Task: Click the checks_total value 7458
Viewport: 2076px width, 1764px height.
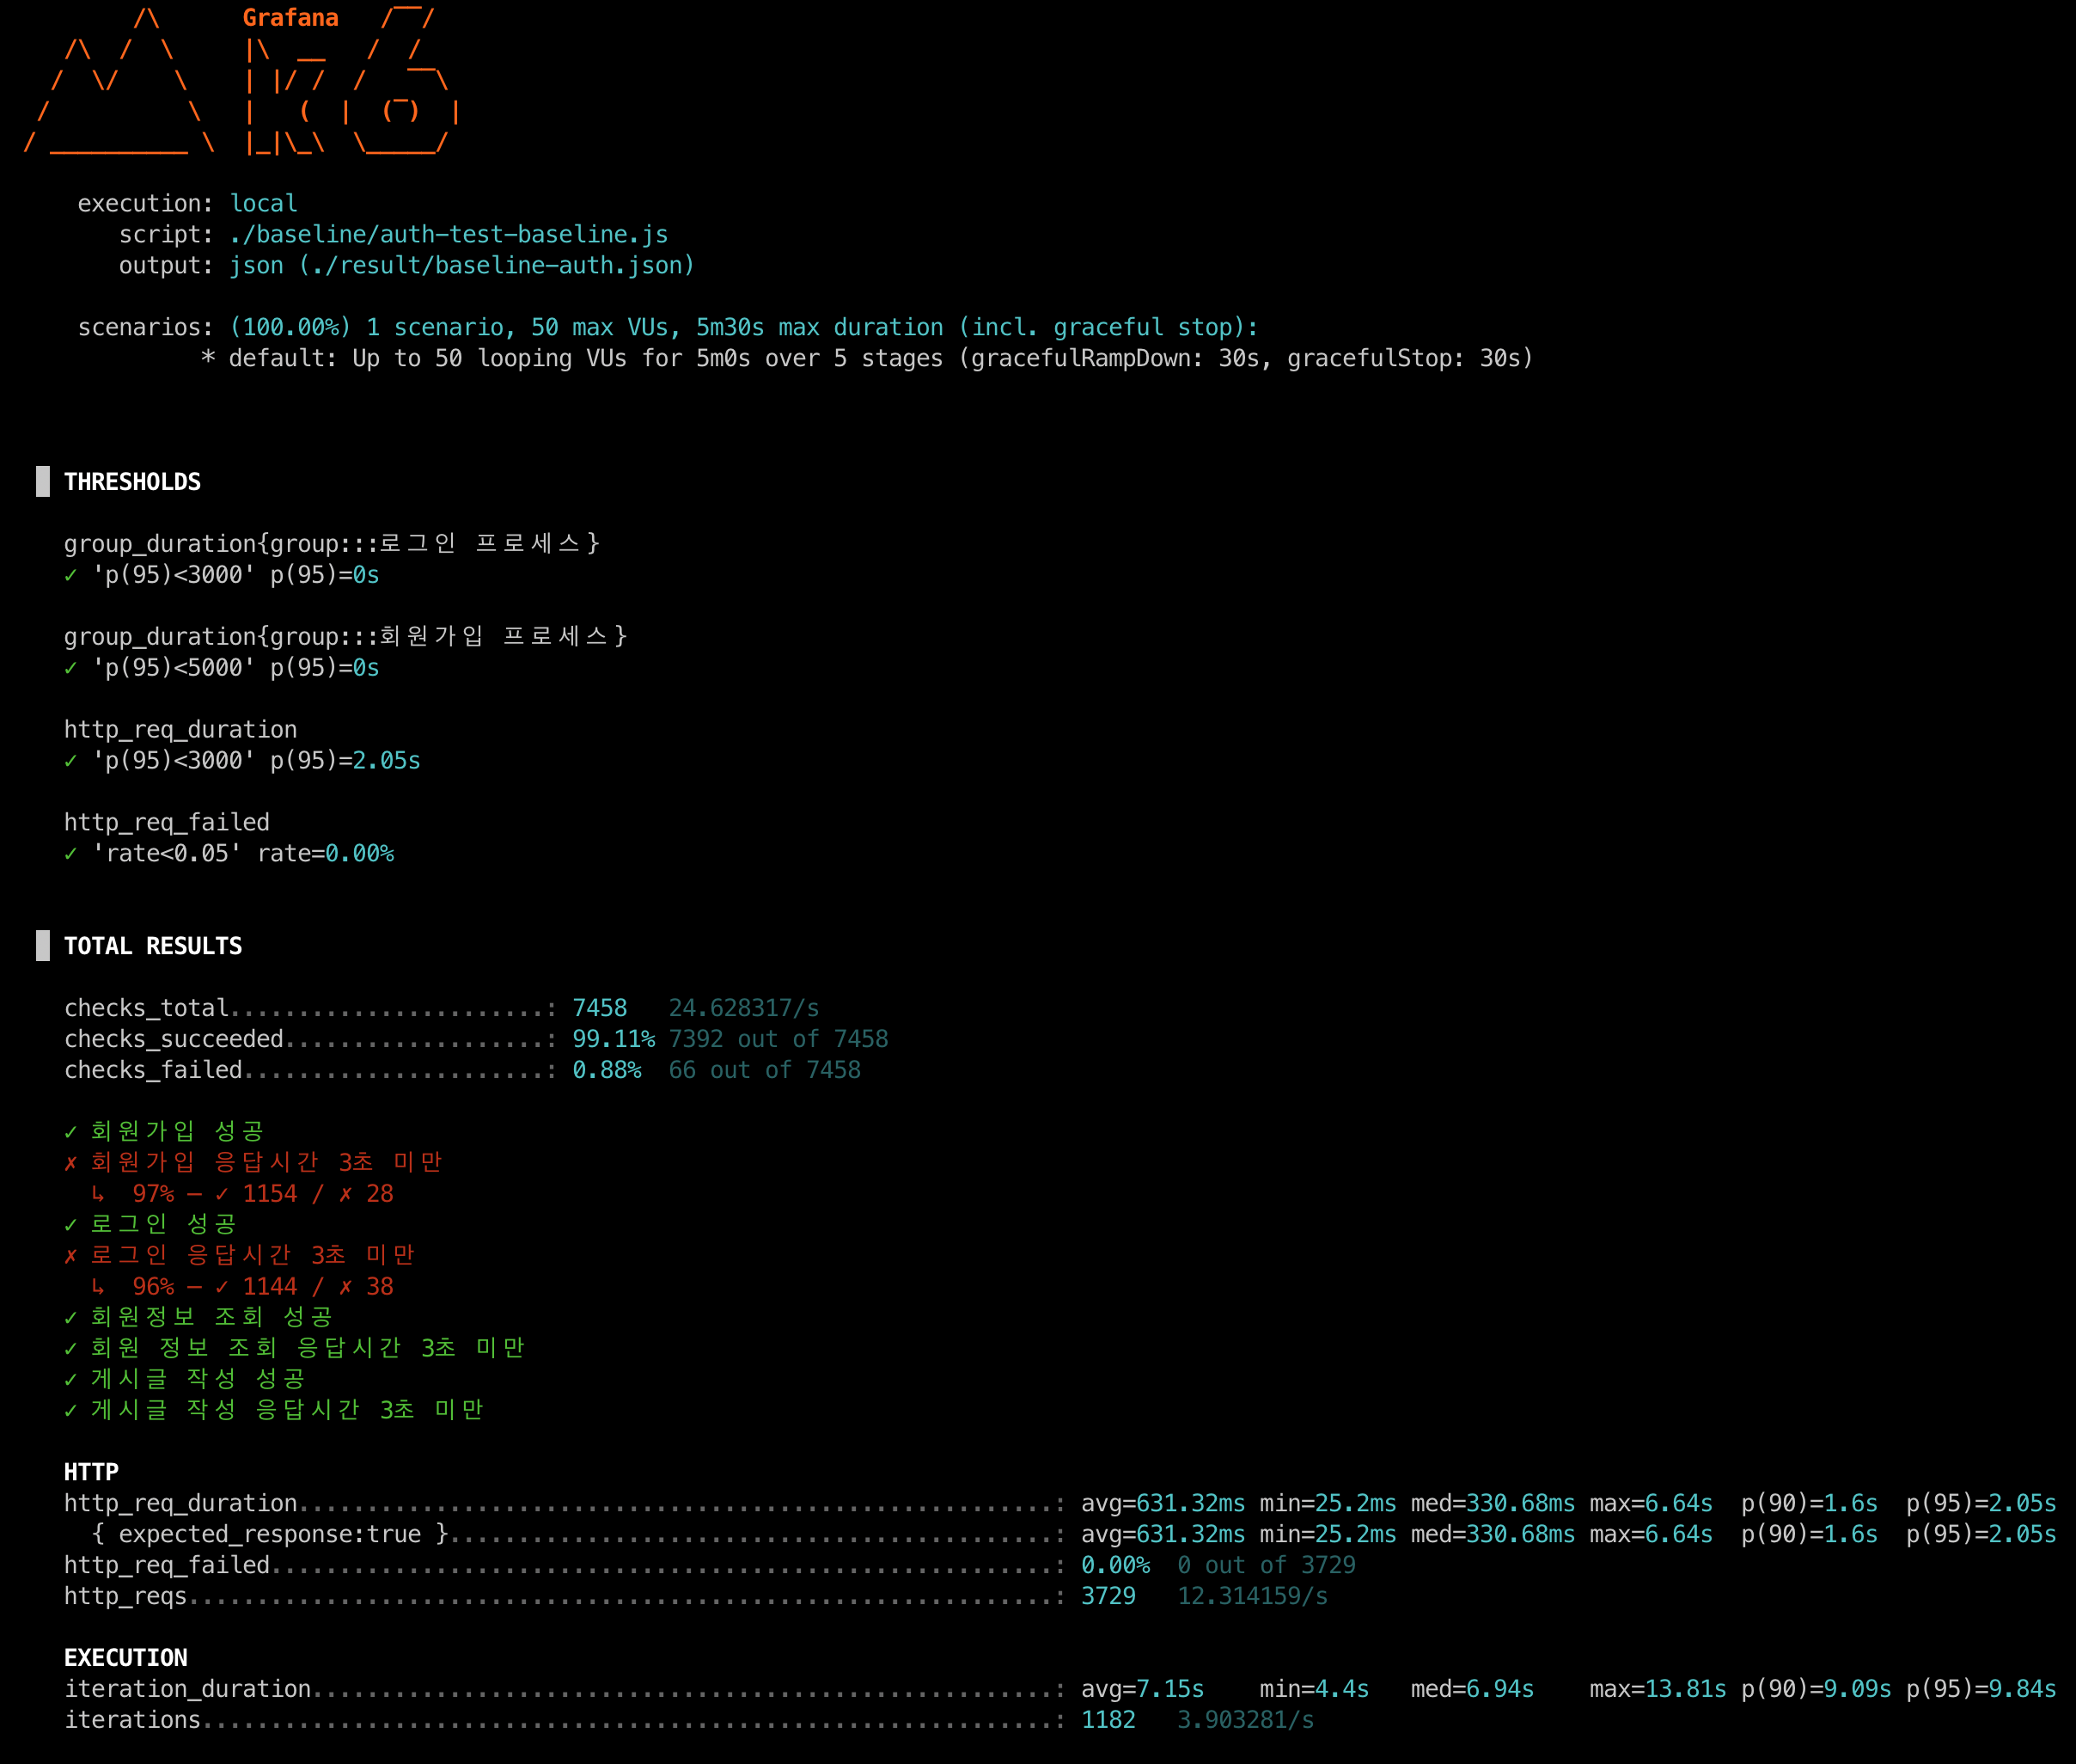Action: [x=599, y=1008]
